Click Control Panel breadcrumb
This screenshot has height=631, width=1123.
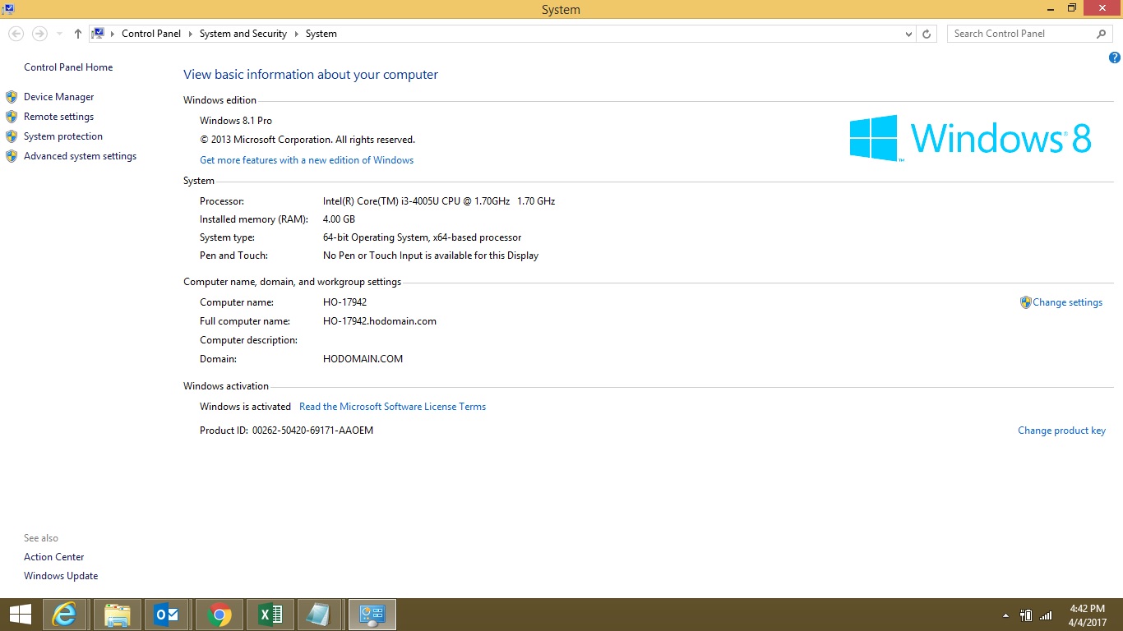(151, 34)
